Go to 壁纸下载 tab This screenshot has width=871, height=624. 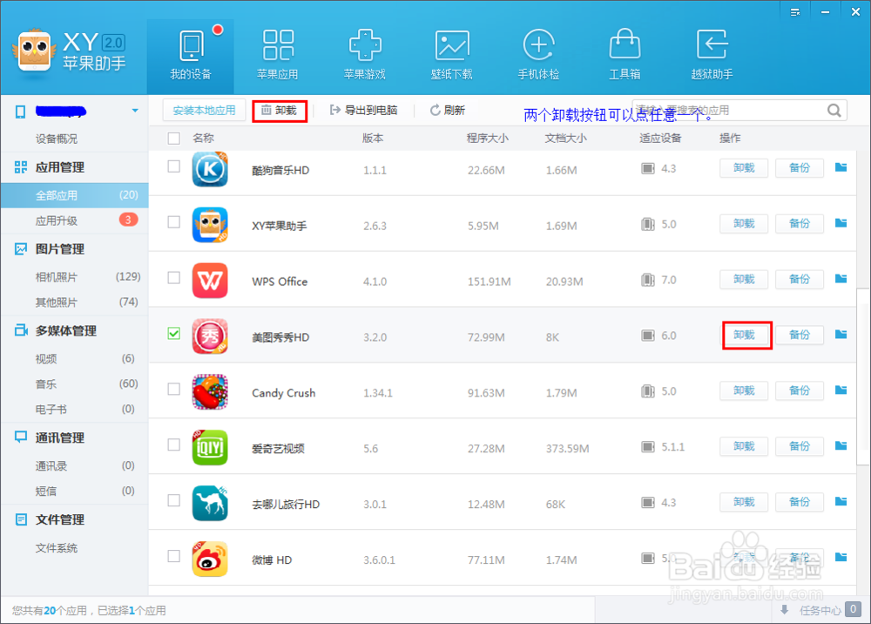tap(451, 57)
